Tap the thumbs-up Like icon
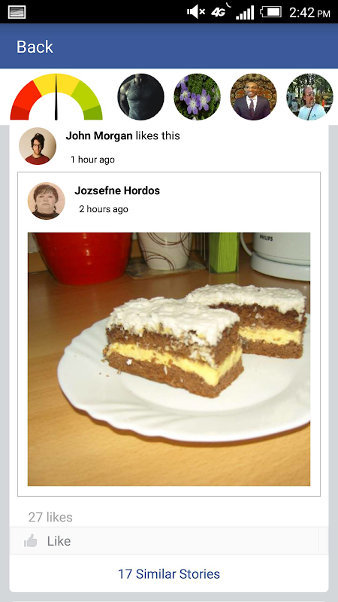The image size is (338, 602). click(x=30, y=540)
